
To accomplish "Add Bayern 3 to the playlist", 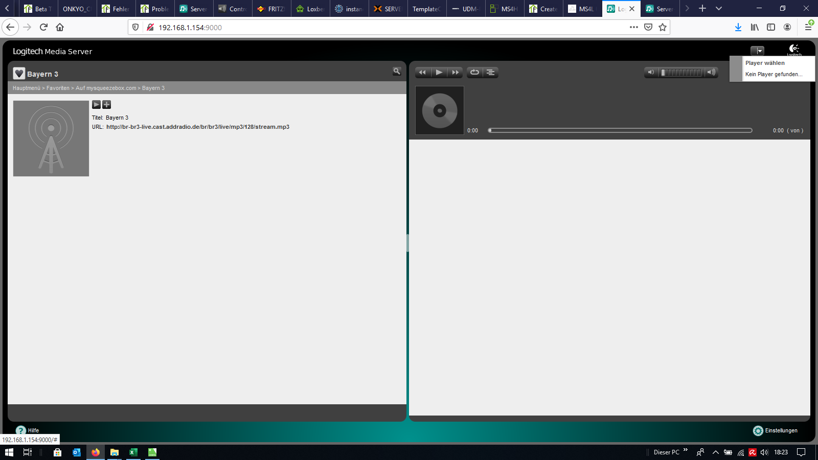I will click(106, 105).
